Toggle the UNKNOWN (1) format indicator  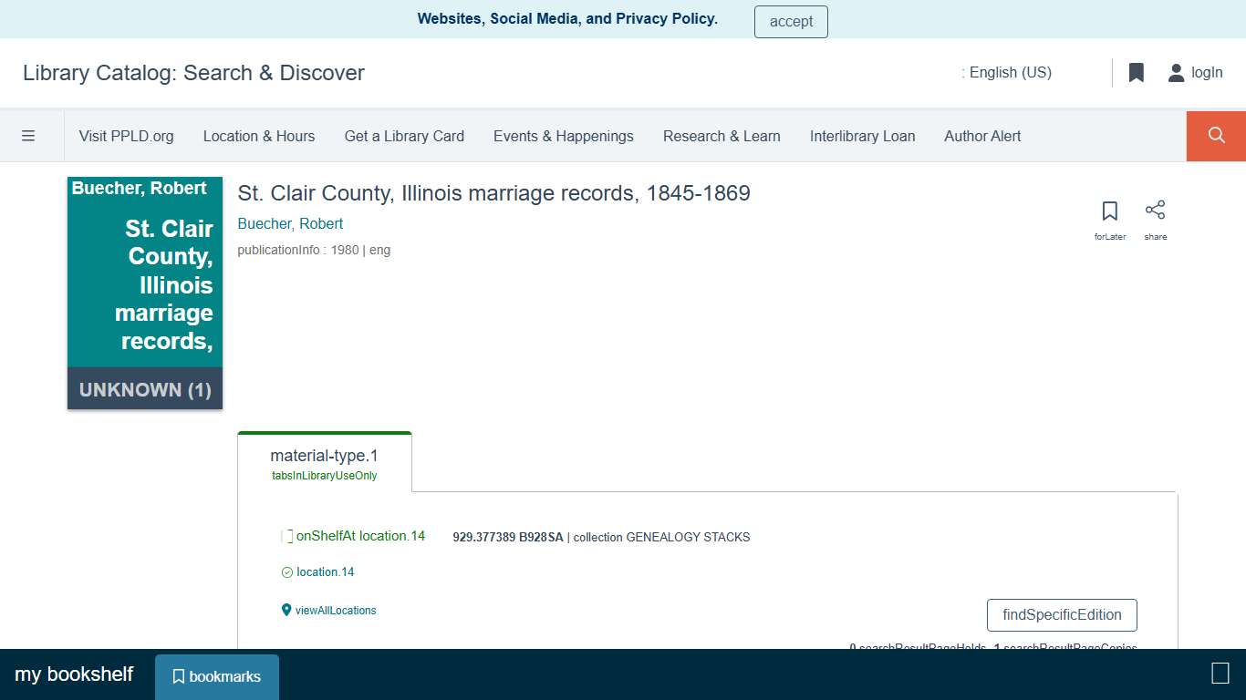pos(144,389)
